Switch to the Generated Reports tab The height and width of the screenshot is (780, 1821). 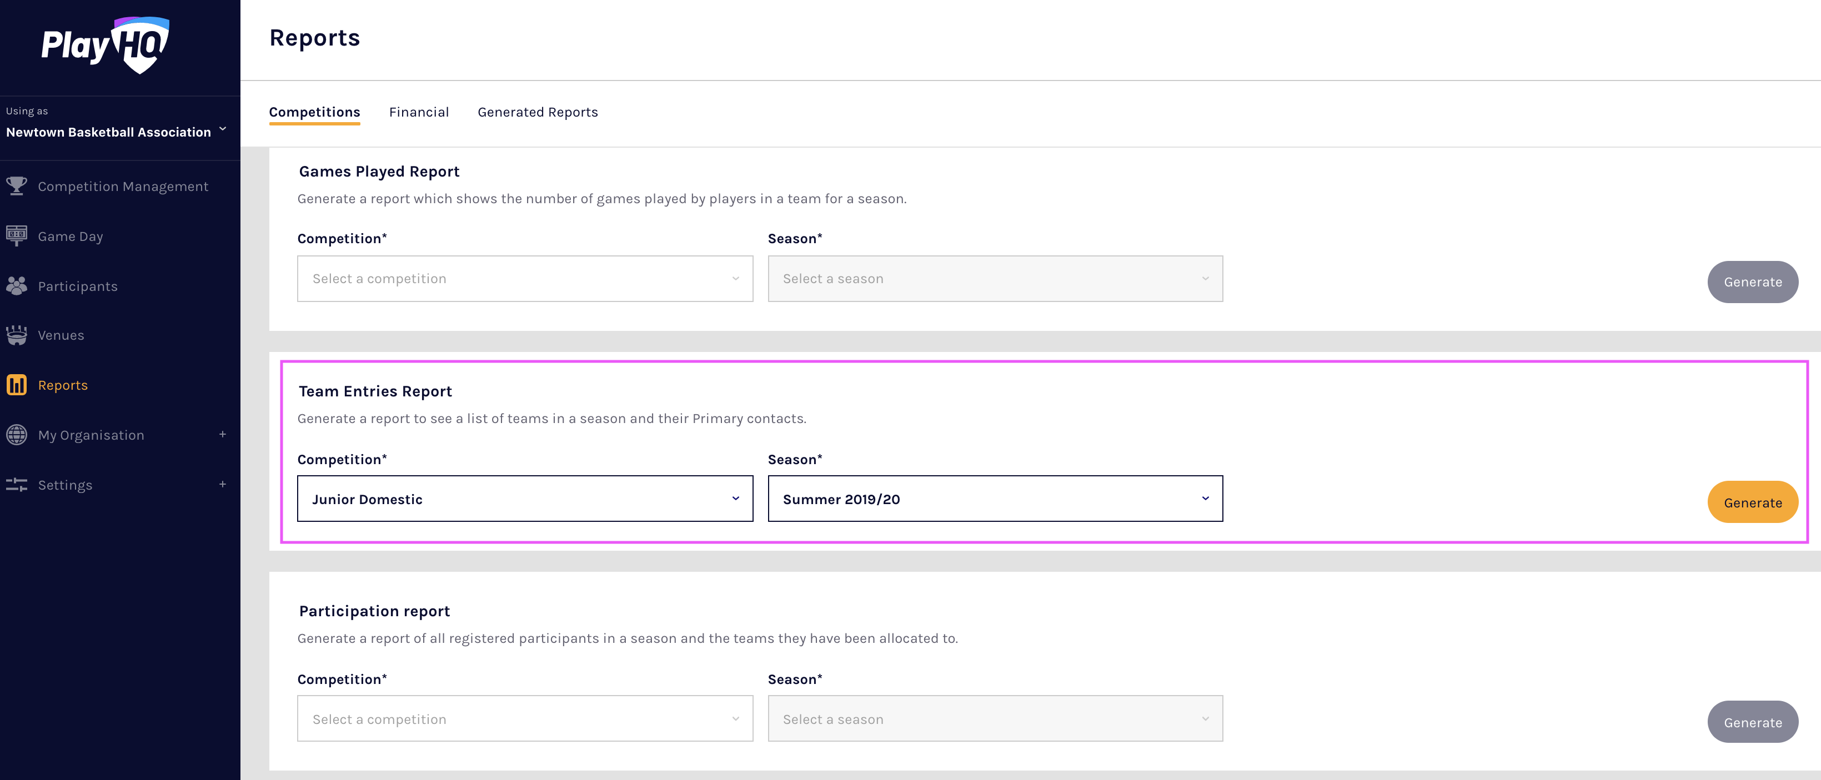coord(537,112)
